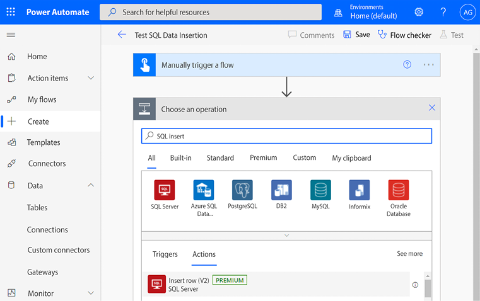Open the app launcher waffle icon
The height and width of the screenshot is (301, 480).
click(11, 12)
